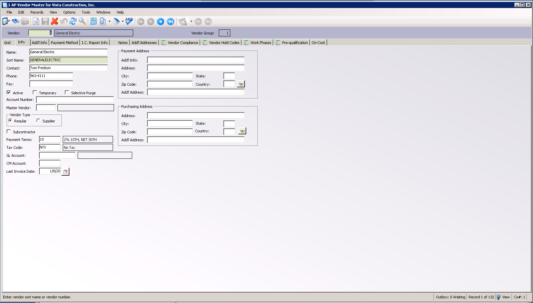This screenshot has height=303, width=533.
Task: Expand the scanner dropdown arrow
Action: click(123, 22)
